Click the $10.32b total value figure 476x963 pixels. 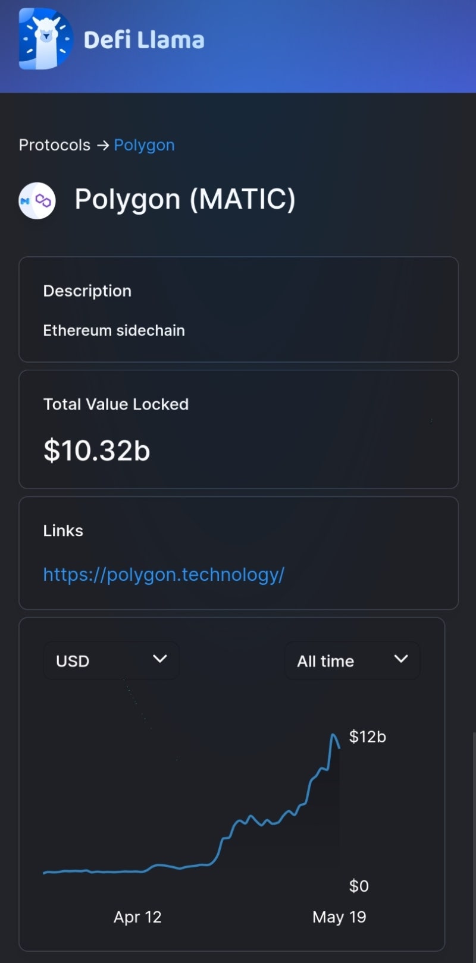tap(96, 450)
